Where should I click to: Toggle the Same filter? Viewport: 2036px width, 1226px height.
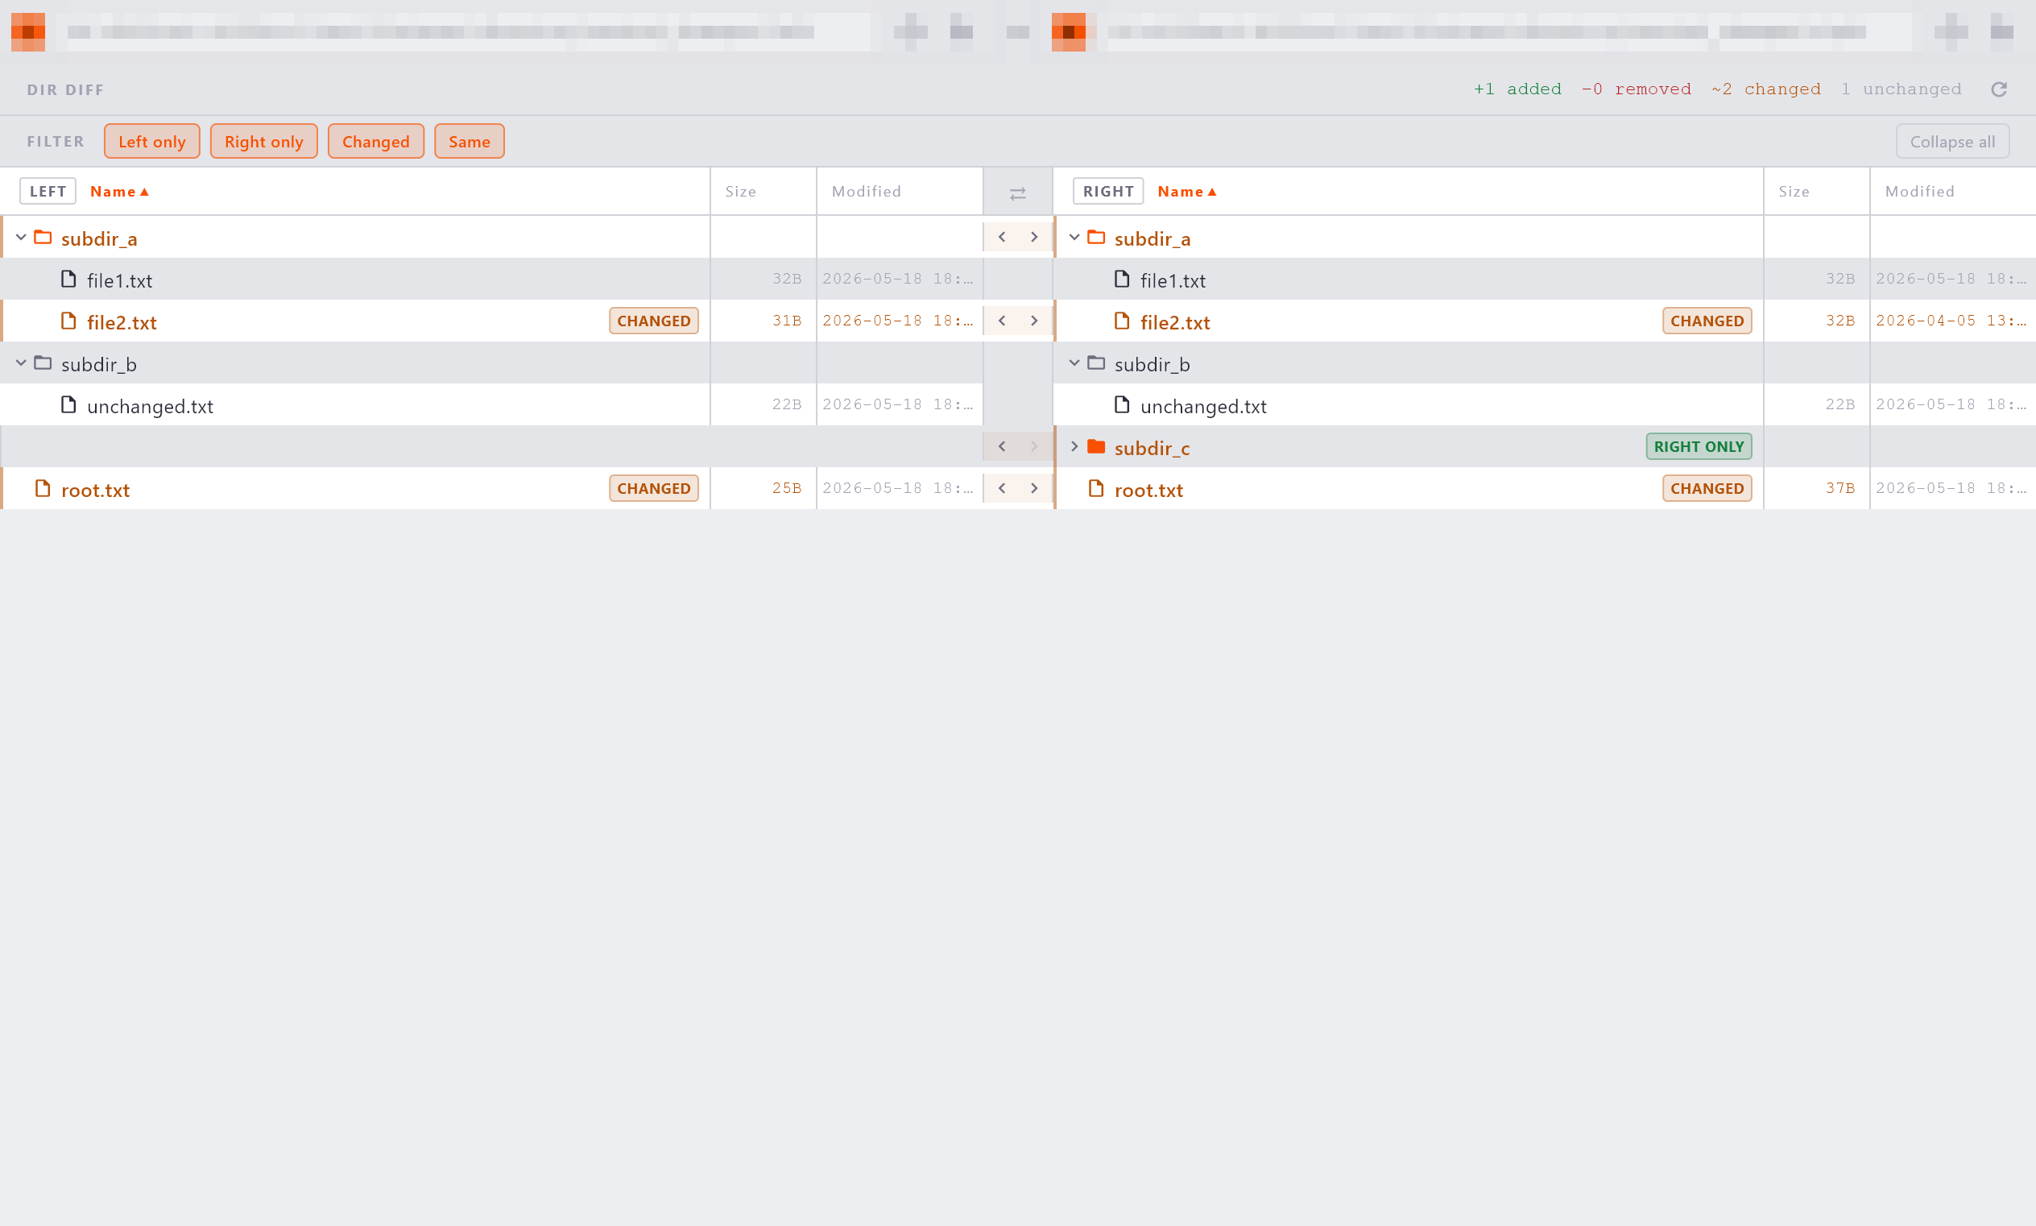pyautogui.click(x=470, y=141)
